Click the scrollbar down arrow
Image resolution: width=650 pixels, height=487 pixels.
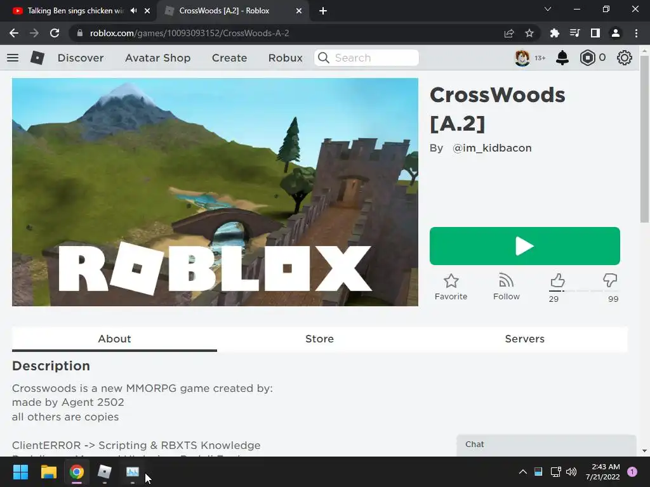click(x=644, y=451)
